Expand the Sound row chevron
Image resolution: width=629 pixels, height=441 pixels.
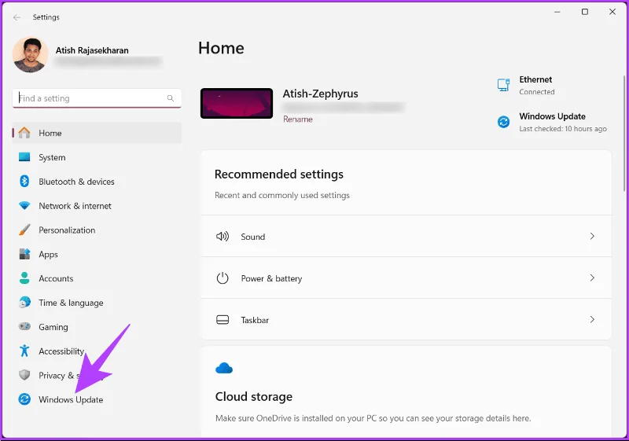pyautogui.click(x=592, y=236)
